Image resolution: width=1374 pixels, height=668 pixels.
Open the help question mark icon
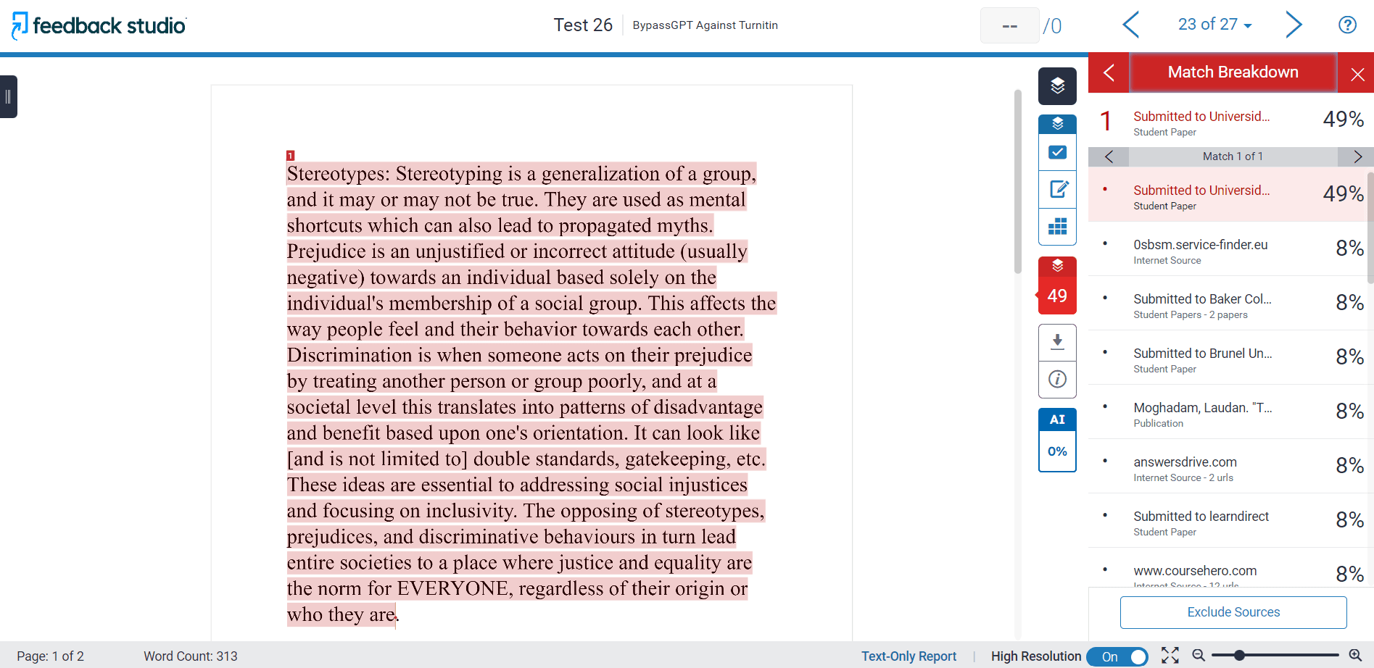[x=1346, y=25]
